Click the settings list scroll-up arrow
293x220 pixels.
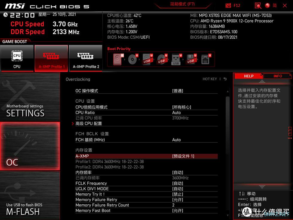click(228, 91)
